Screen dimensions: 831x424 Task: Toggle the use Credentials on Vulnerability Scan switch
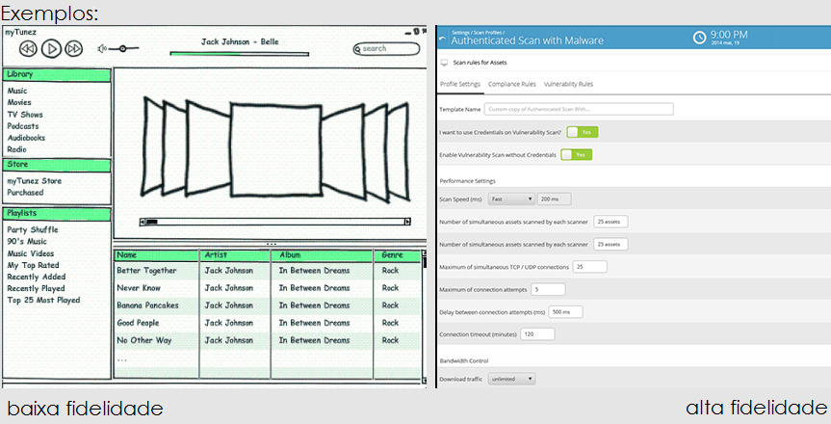(583, 131)
